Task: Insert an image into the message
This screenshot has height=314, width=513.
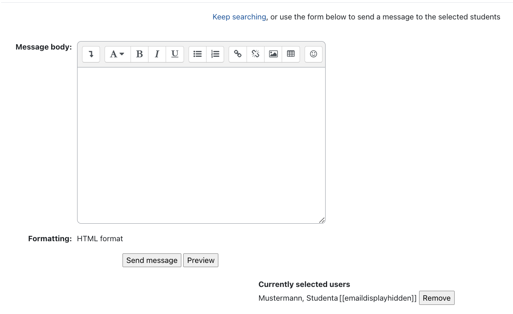Action: click(273, 54)
